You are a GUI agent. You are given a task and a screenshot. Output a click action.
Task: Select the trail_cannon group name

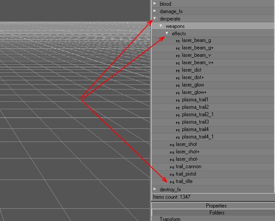click(188, 167)
